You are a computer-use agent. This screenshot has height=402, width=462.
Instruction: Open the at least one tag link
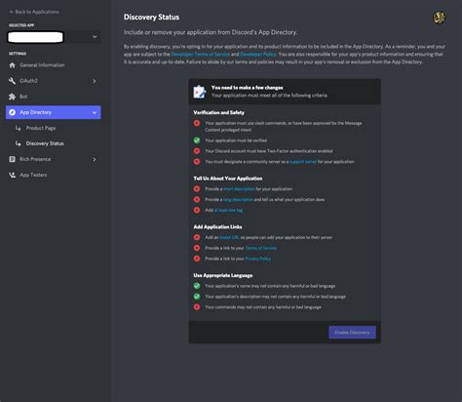(x=228, y=210)
